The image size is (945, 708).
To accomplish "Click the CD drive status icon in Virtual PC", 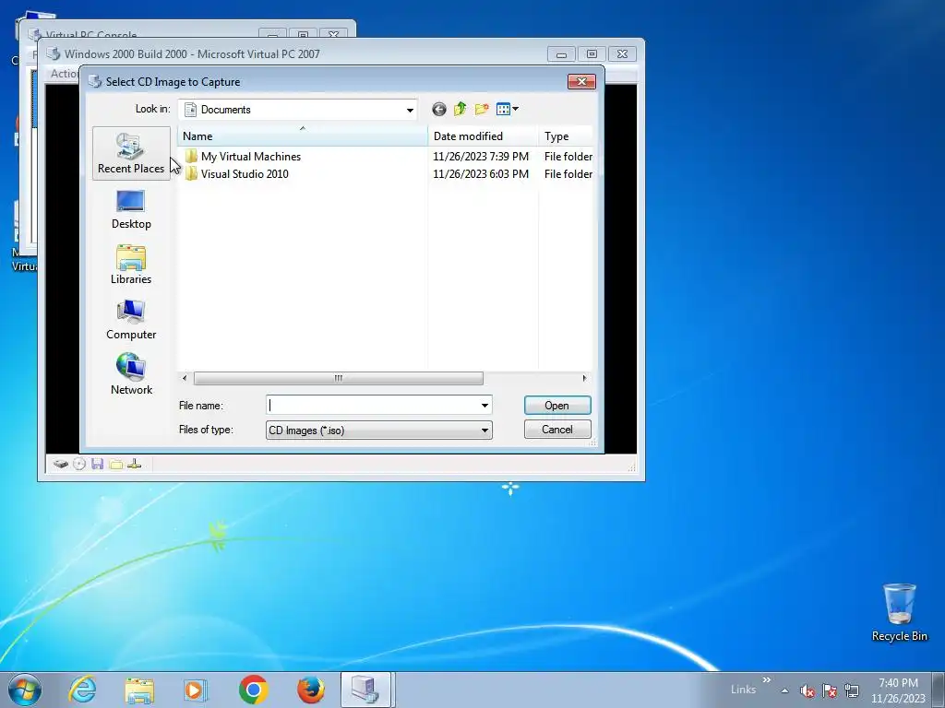I will (79, 464).
